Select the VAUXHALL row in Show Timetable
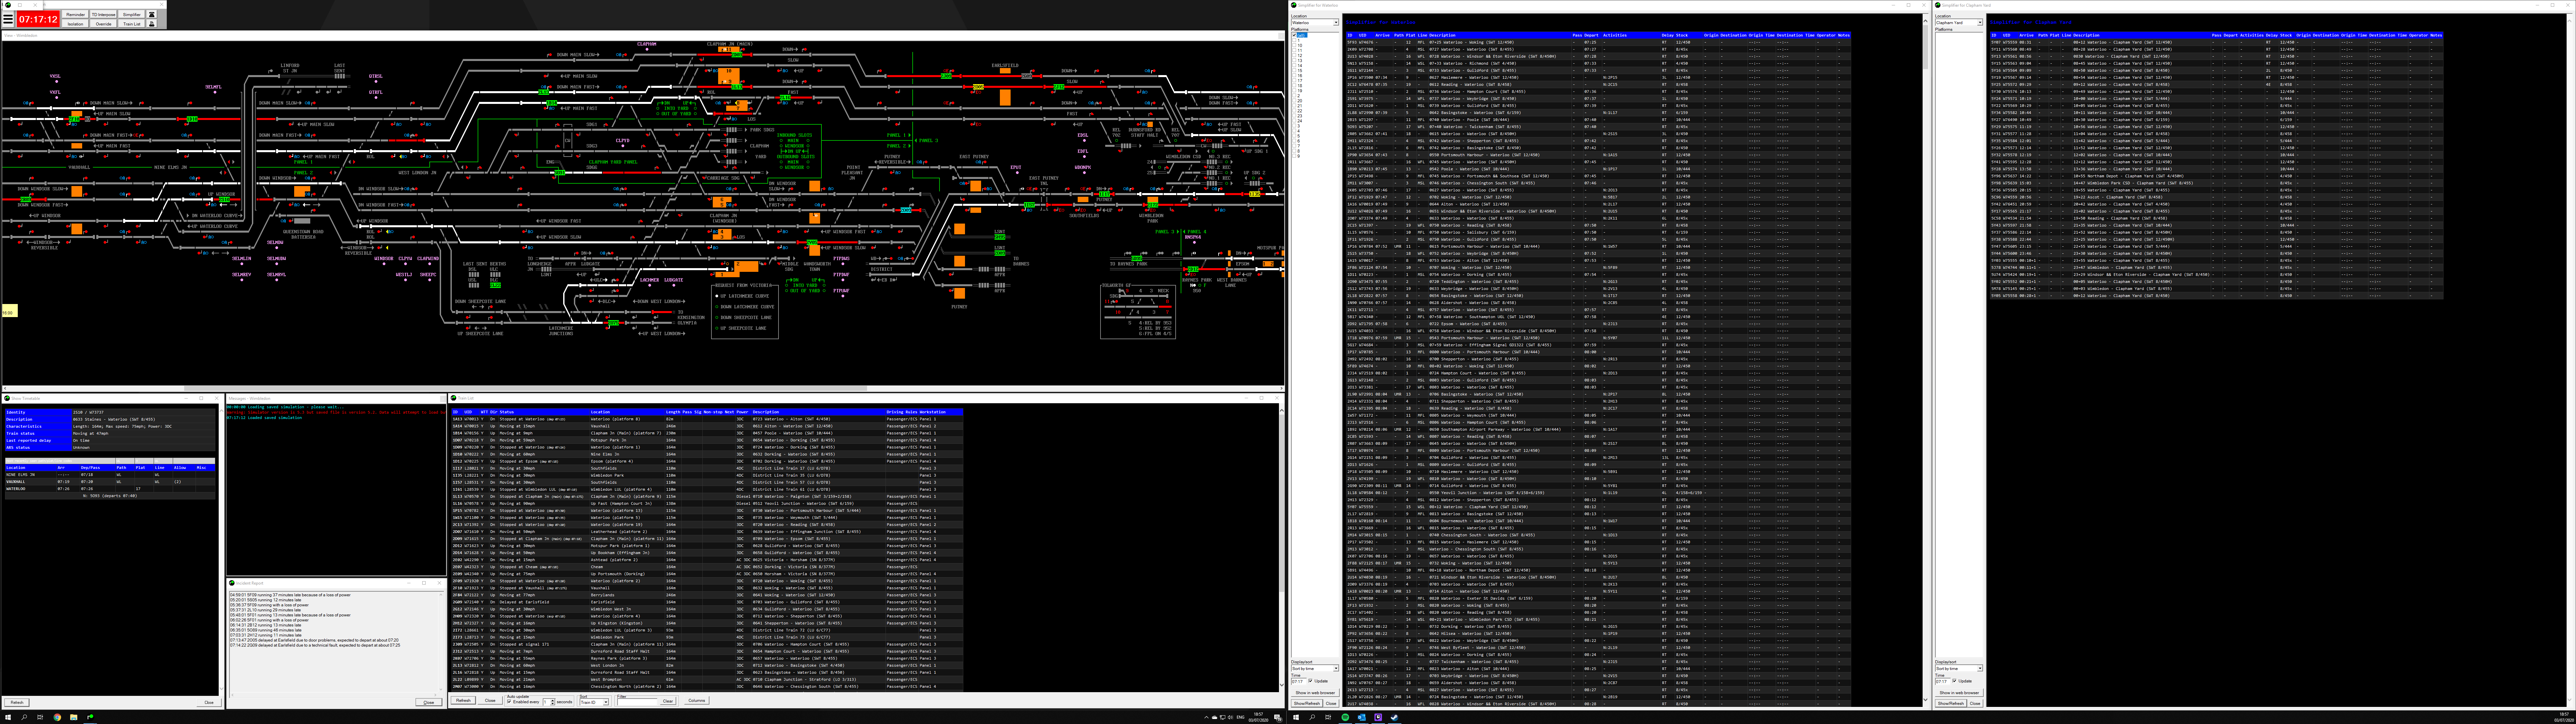The height and width of the screenshot is (724, 2576). click(x=110, y=482)
